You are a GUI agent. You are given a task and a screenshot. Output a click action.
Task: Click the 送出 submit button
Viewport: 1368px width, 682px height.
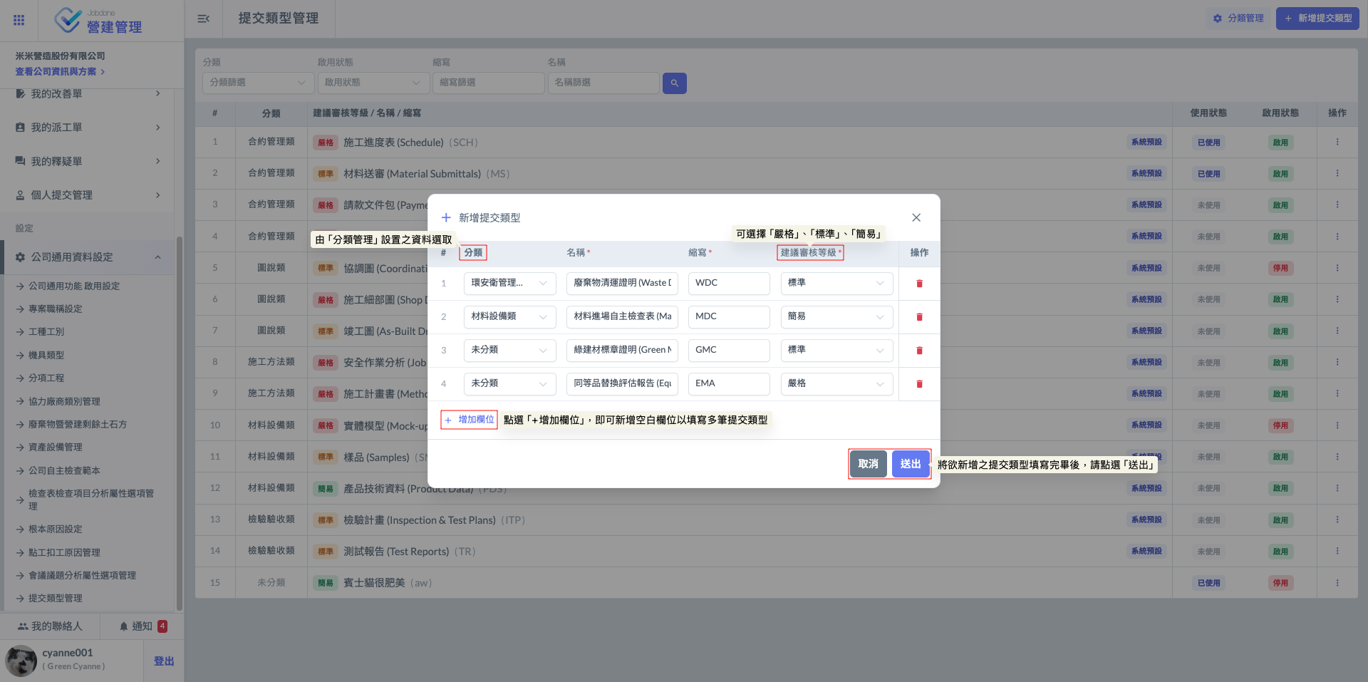coord(911,464)
